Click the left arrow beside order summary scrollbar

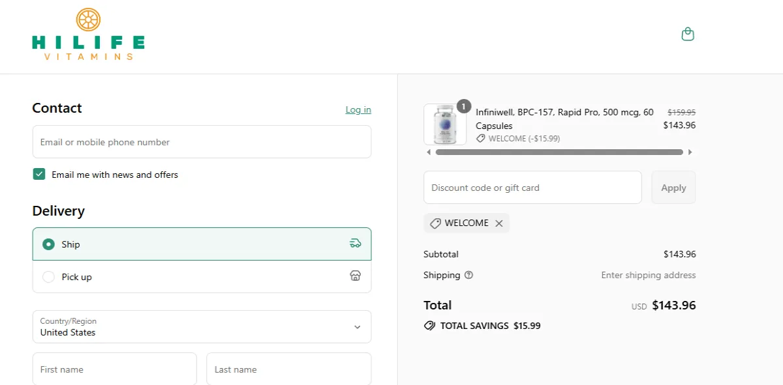point(429,152)
